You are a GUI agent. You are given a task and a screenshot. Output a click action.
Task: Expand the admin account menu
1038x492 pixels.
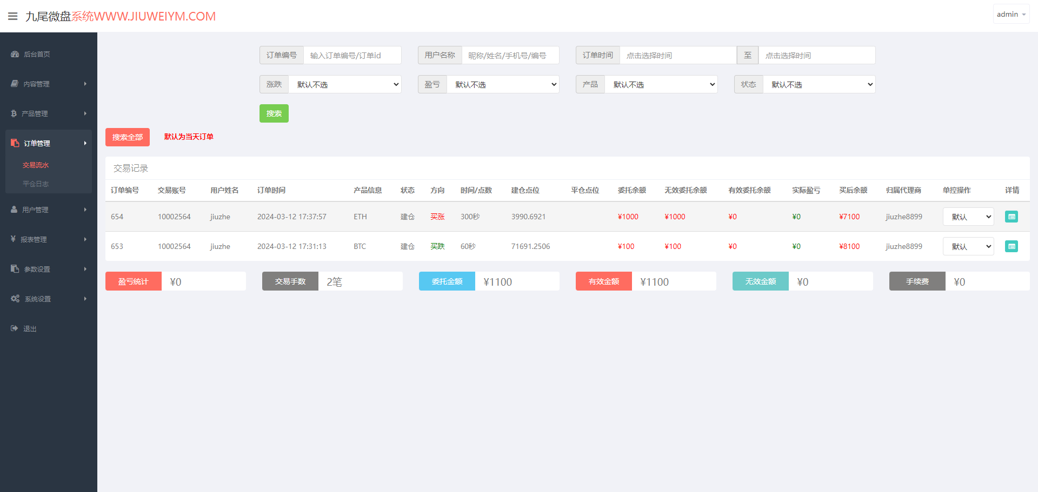pyautogui.click(x=1011, y=14)
